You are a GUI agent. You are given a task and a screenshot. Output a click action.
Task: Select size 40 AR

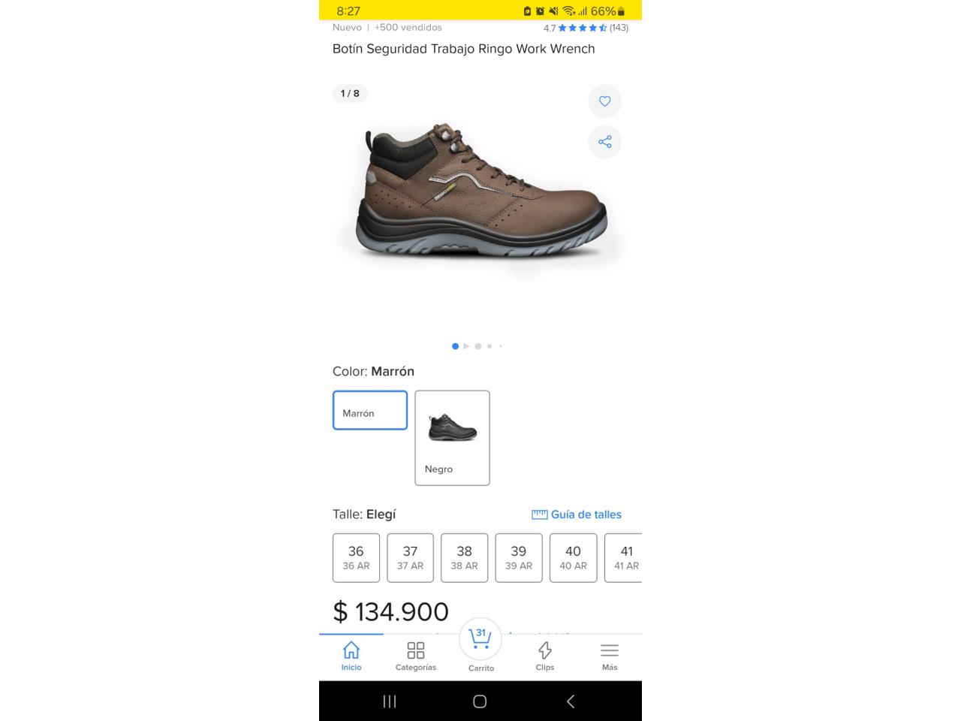click(574, 558)
